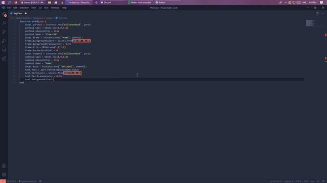This screenshot has width=327, height=183.
Task: Open Windows taskbar search
Action: 9,3
